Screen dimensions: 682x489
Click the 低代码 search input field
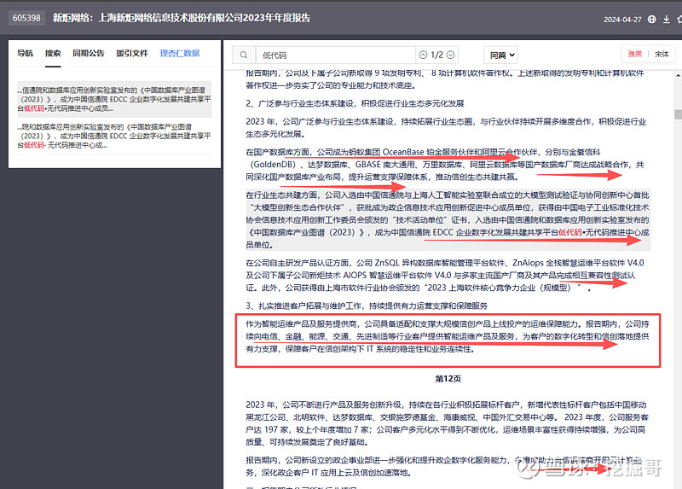click(x=335, y=55)
